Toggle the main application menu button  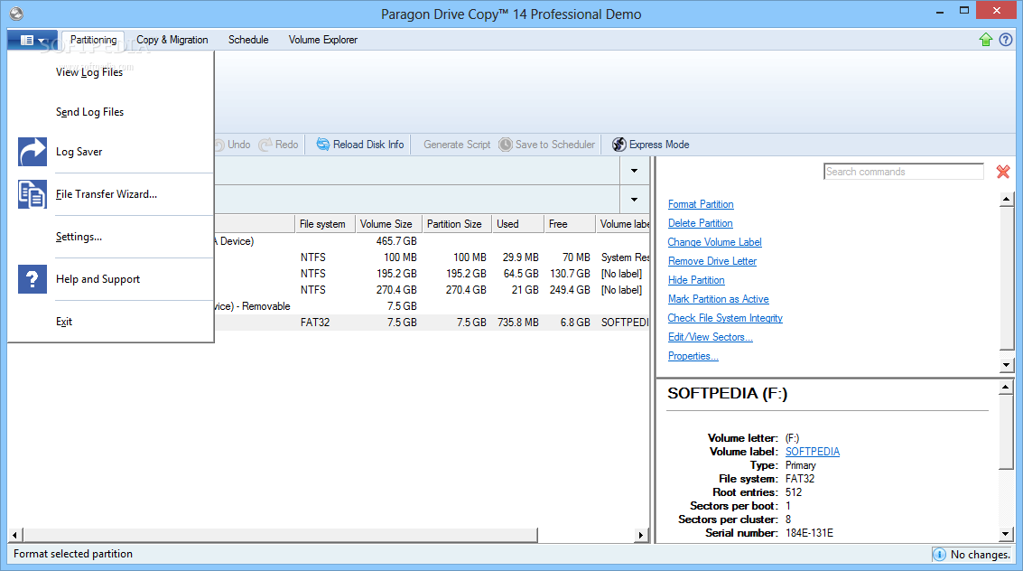pos(33,41)
